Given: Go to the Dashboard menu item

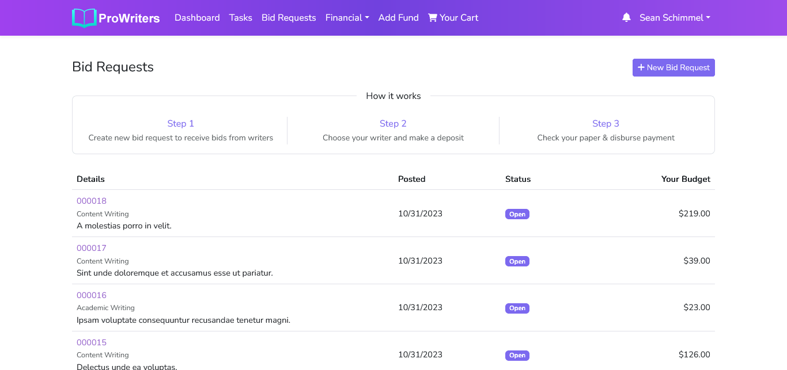Looking at the screenshot, I should (197, 18).
